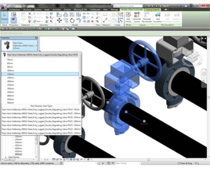Image resolution: width=210 pixels, height=169 pixels.
Task: Expand the Pipe Fittings tree node
Action: pyautogui.click(x=6, y=157)
